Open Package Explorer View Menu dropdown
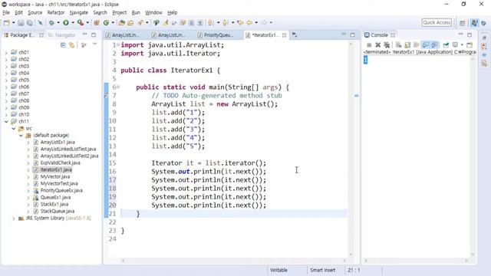The height and width of the screenshot is (276, 491). tap(94, 45)
